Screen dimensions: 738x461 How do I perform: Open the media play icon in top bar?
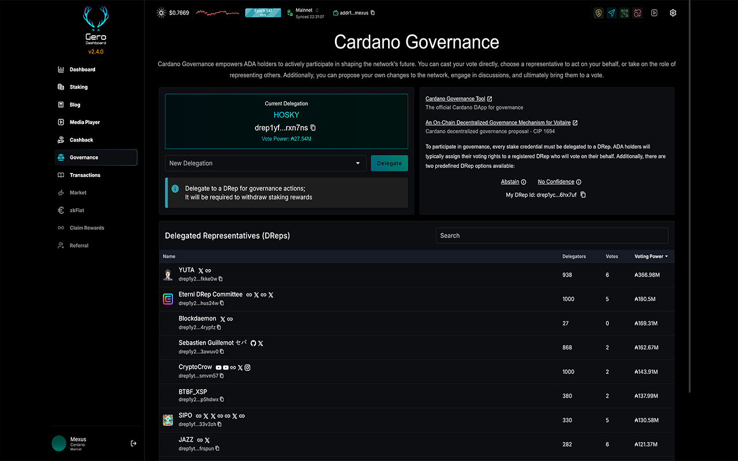pos(654,13)
